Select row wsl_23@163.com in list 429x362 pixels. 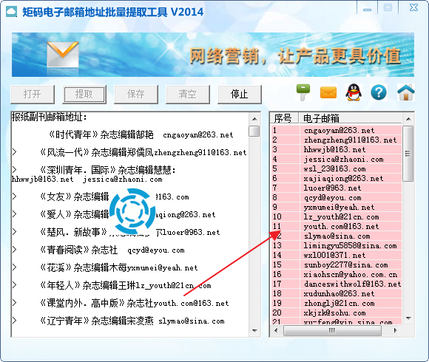(337, 168)
